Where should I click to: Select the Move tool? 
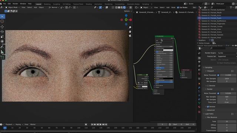(x=2, y=27)
